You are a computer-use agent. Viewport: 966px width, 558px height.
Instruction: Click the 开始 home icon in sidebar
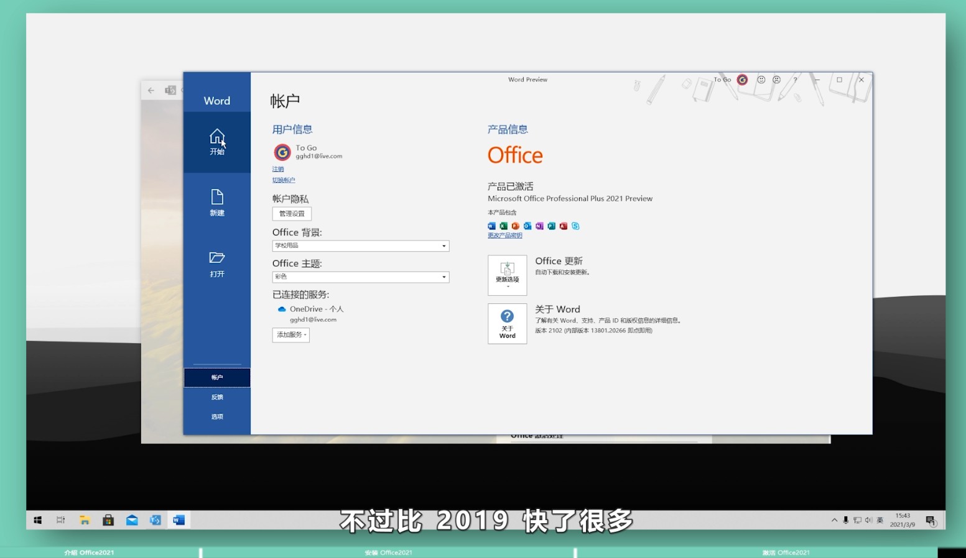click(x=216, y=141)
